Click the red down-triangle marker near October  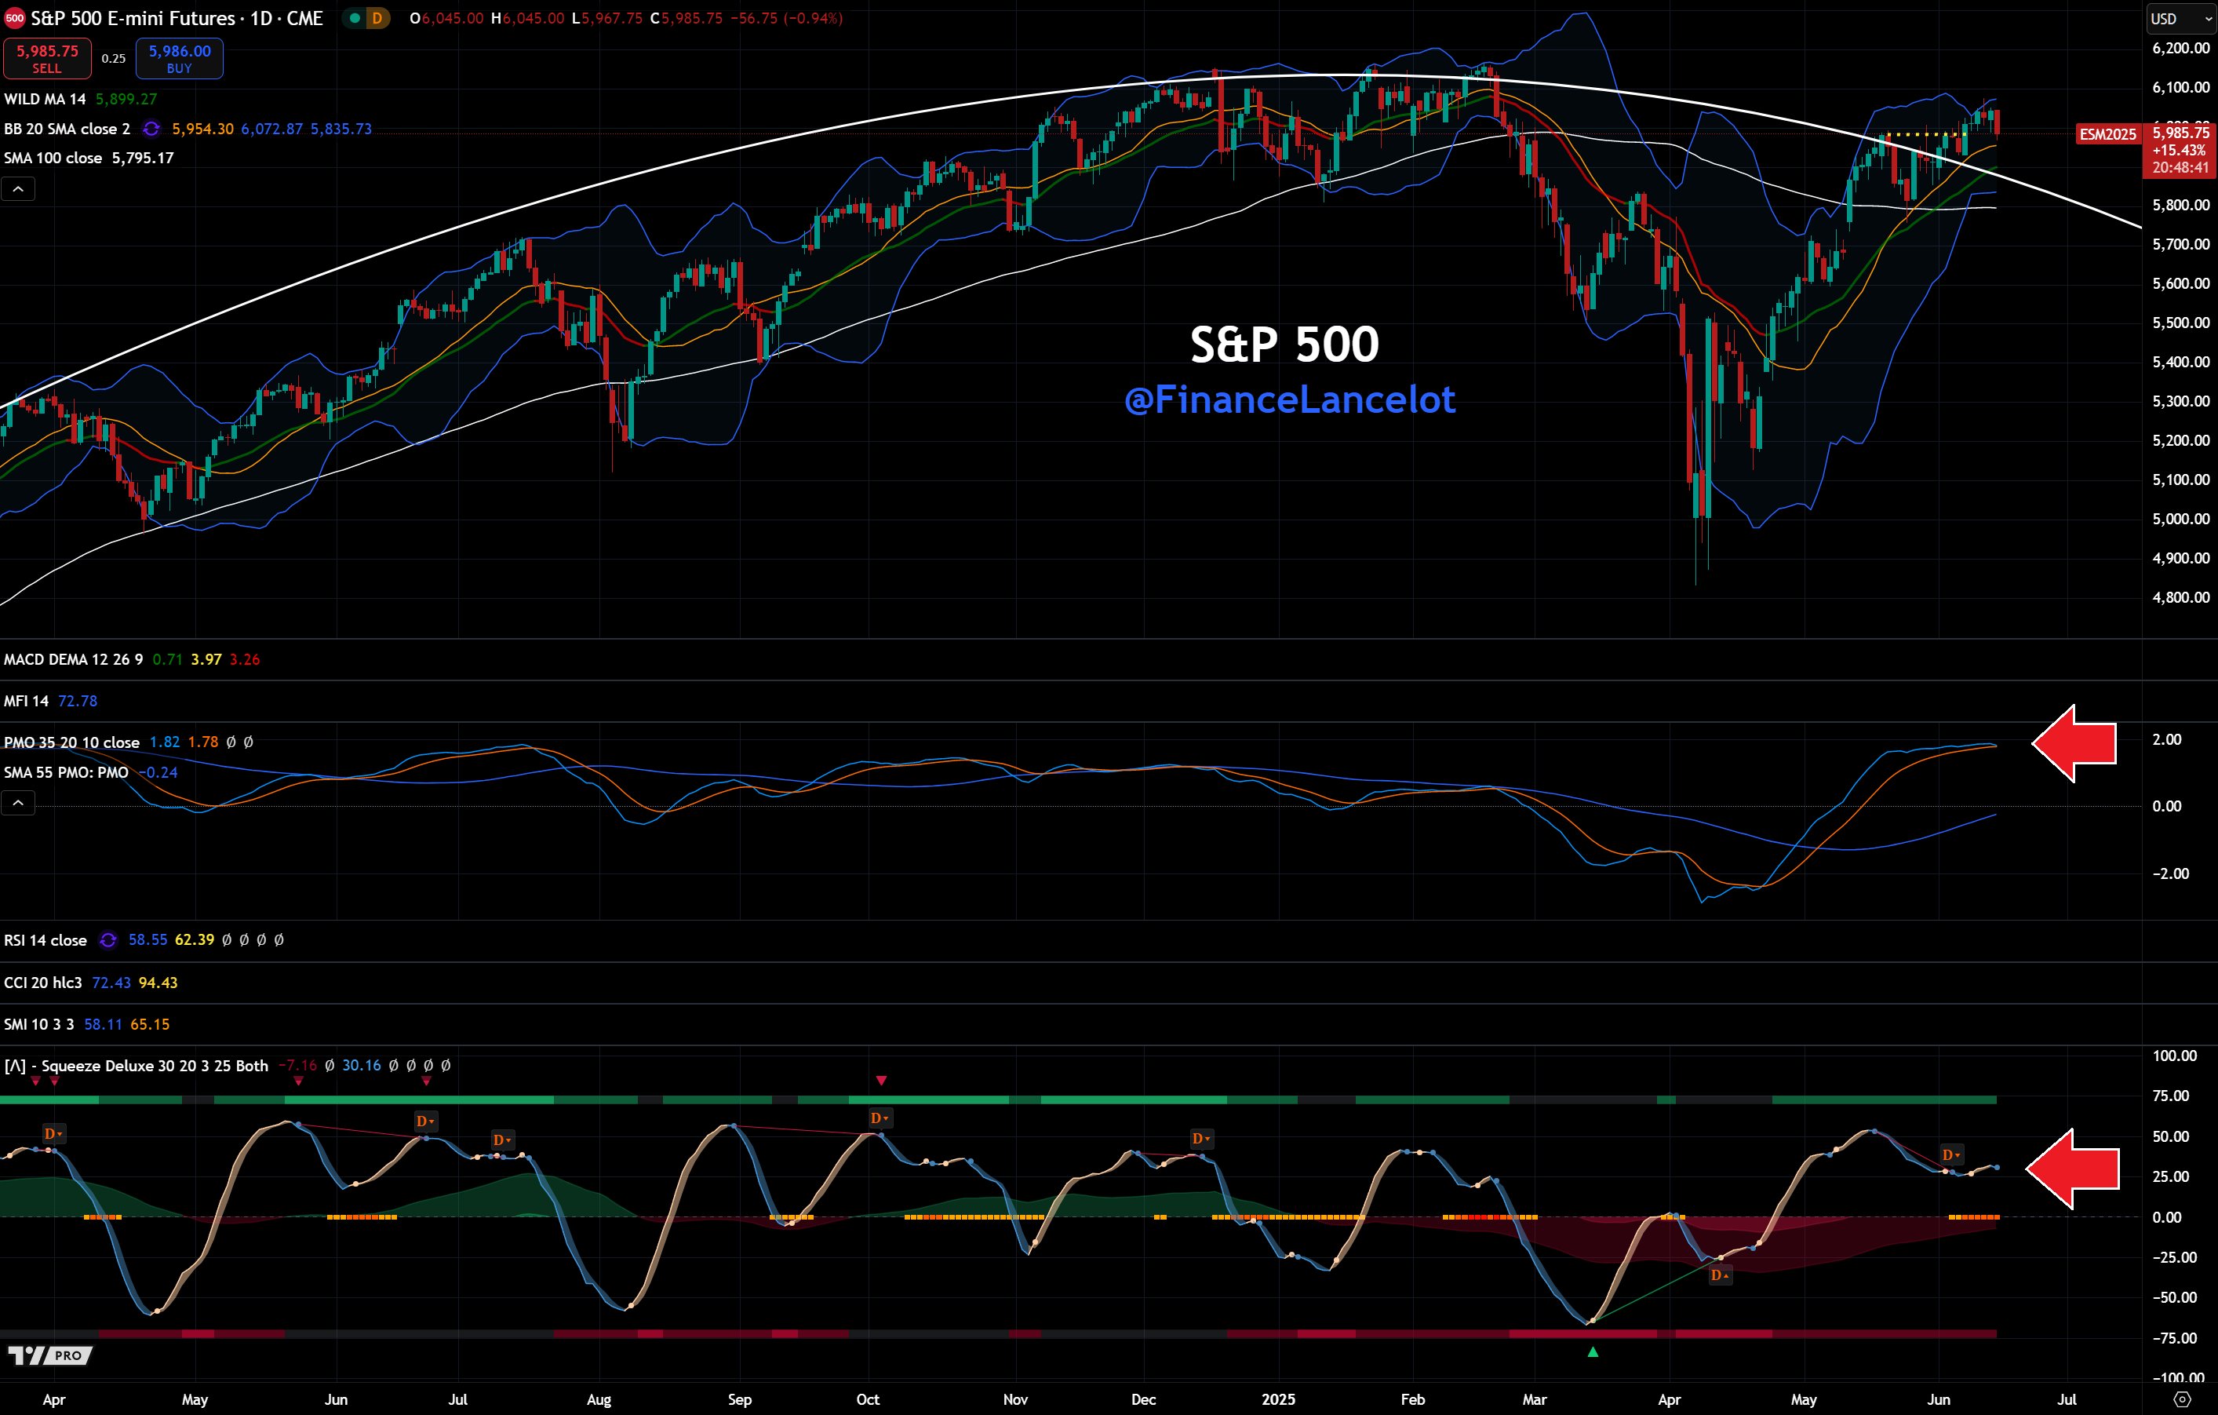click(882, 1081)
